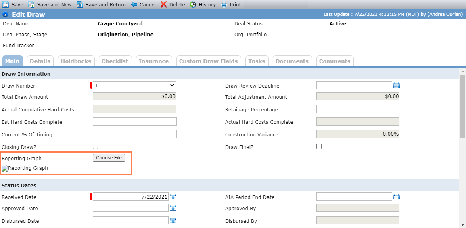Click the Save and Return icon
The height and width of the screenshot is (228, 466).
pos(79,4)
